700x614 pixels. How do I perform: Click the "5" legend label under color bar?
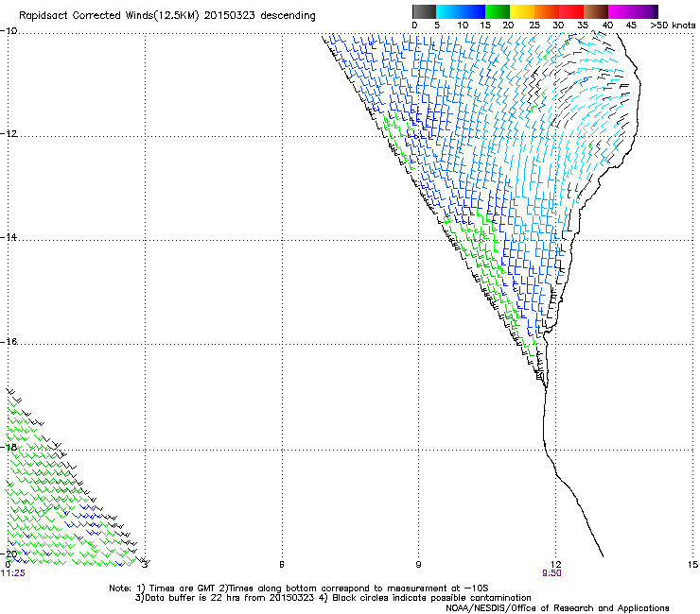pyautogui.click(x=437, y=26)
